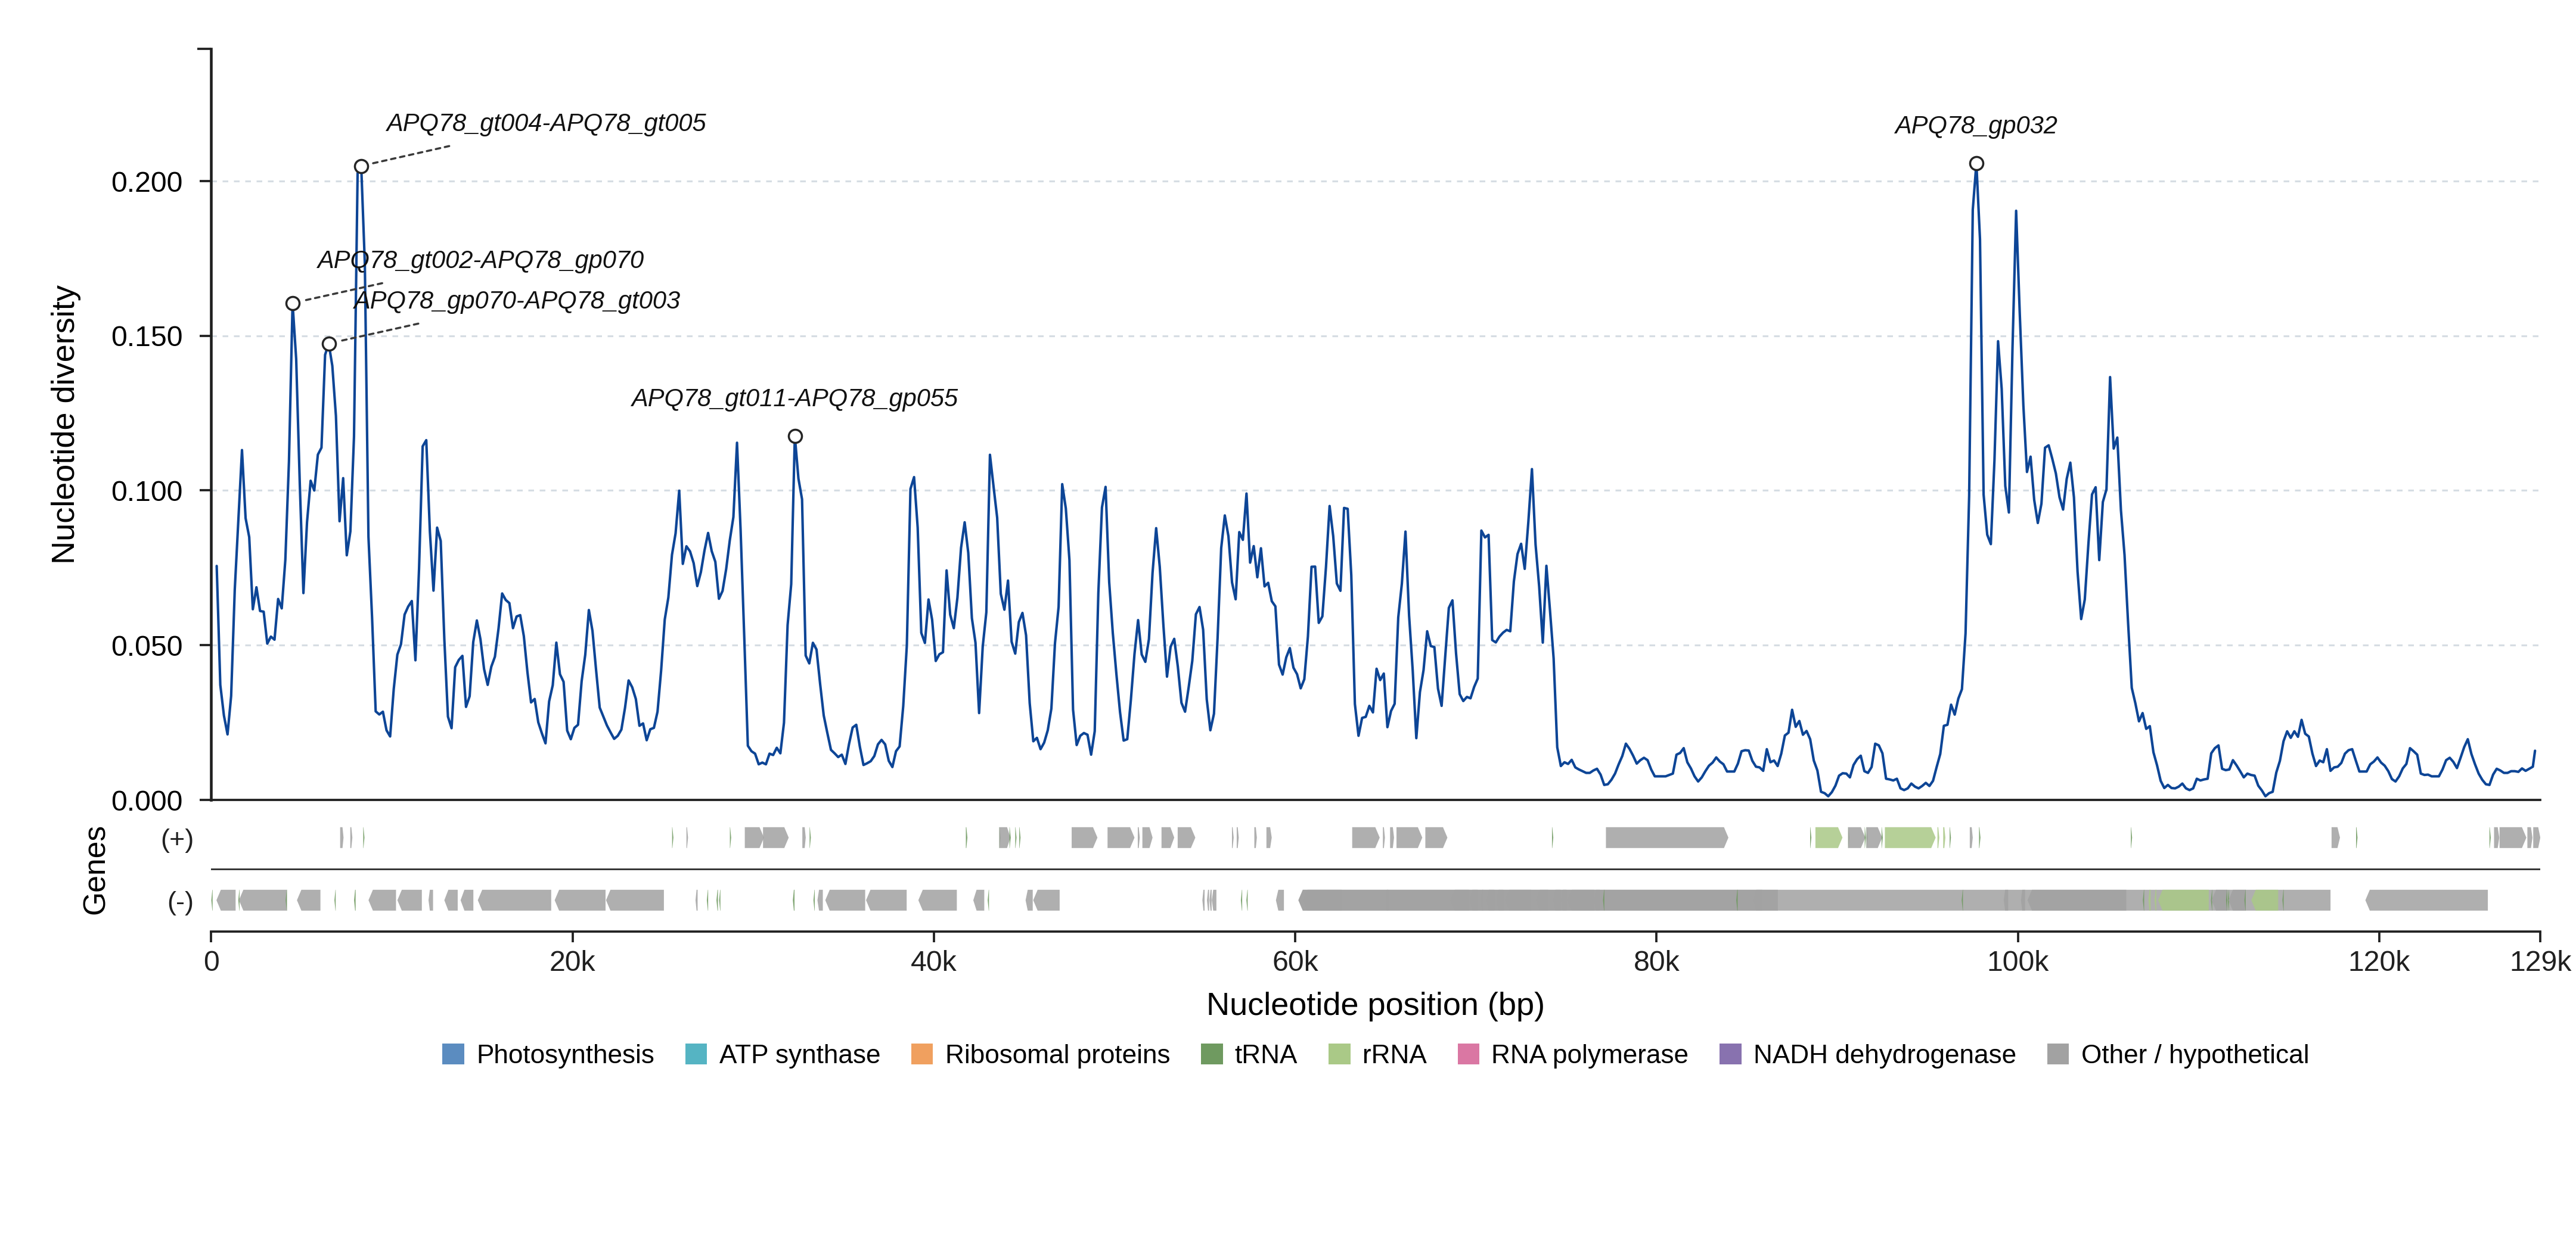The image size is (2576, 1252).
Task: Click the APQ78_gp070-APQ78_gt003 peak marker
Action: (x=329, y=344)
